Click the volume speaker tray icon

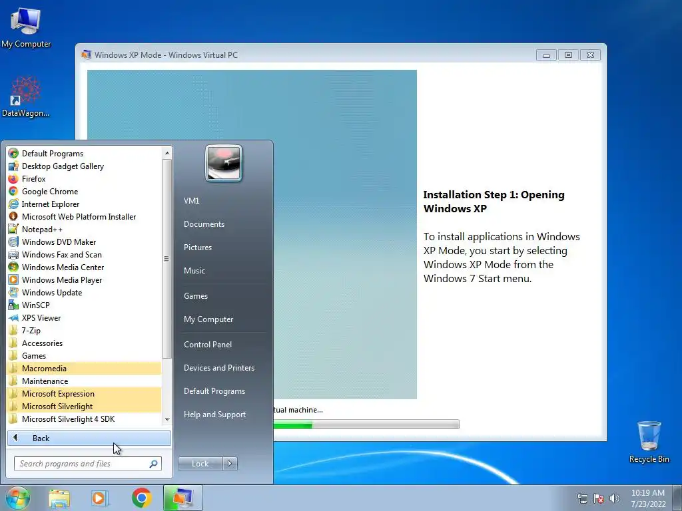615,499
